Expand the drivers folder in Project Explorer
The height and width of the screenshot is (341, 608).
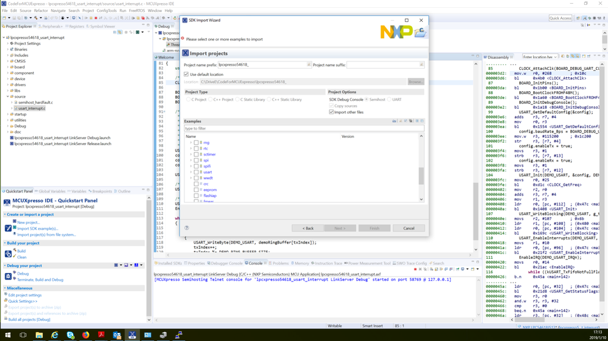pyautogui.click(x=8, y=84)
